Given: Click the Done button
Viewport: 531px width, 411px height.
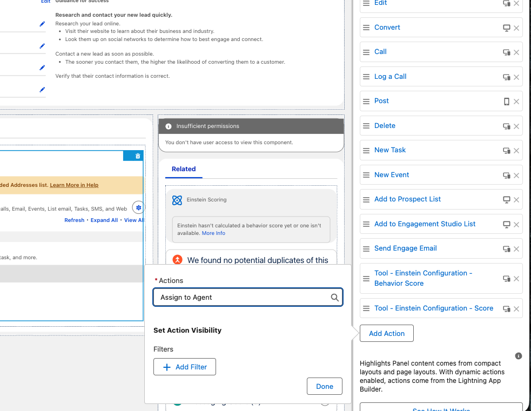Looking at the screenshot, I should [325, 386].
